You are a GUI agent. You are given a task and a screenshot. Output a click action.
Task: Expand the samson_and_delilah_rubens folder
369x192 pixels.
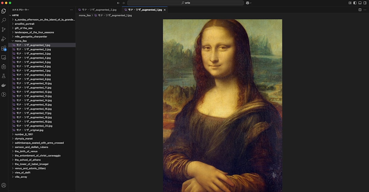[x=42, y=147]
